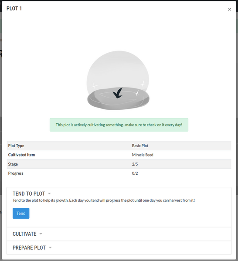The width and height of the screenshot is (238, 261).
Task: Expand the Cultivate section arrow
Action: point(41,234)
